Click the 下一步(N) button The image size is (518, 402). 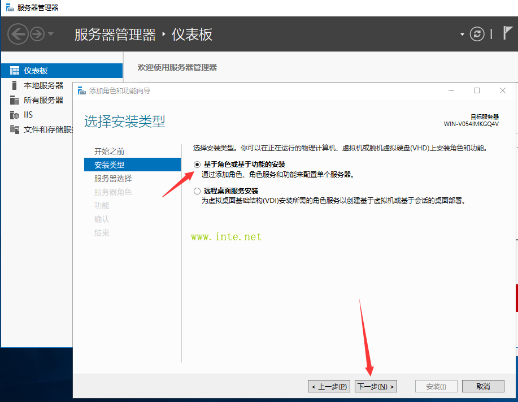point(376,387)
